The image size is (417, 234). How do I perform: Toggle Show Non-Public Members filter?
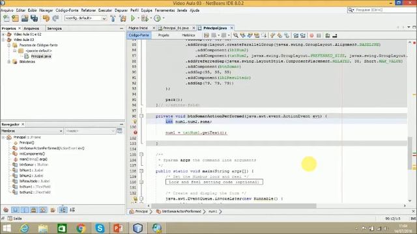tap(33, 210)
